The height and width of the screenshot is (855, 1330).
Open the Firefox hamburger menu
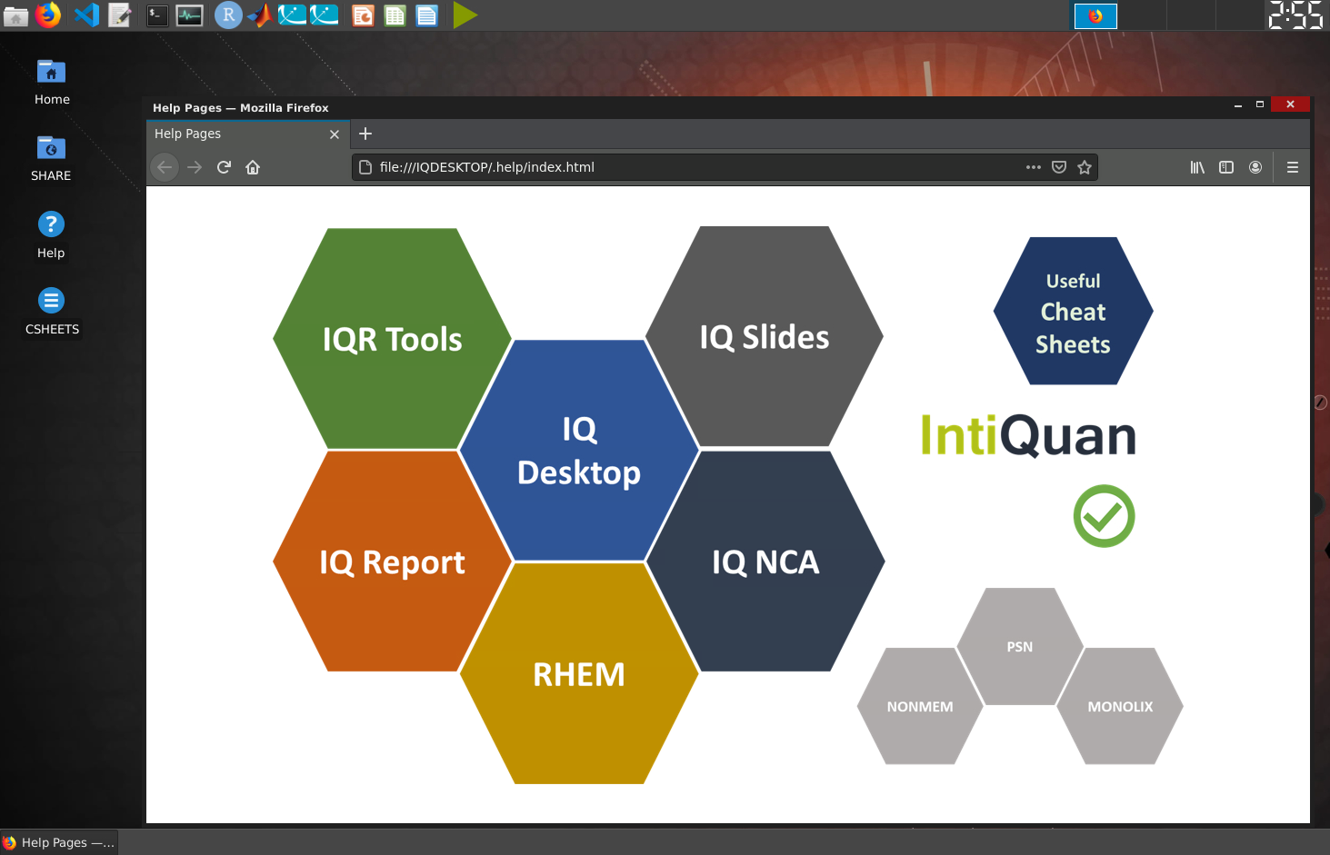coord(1293,167)
